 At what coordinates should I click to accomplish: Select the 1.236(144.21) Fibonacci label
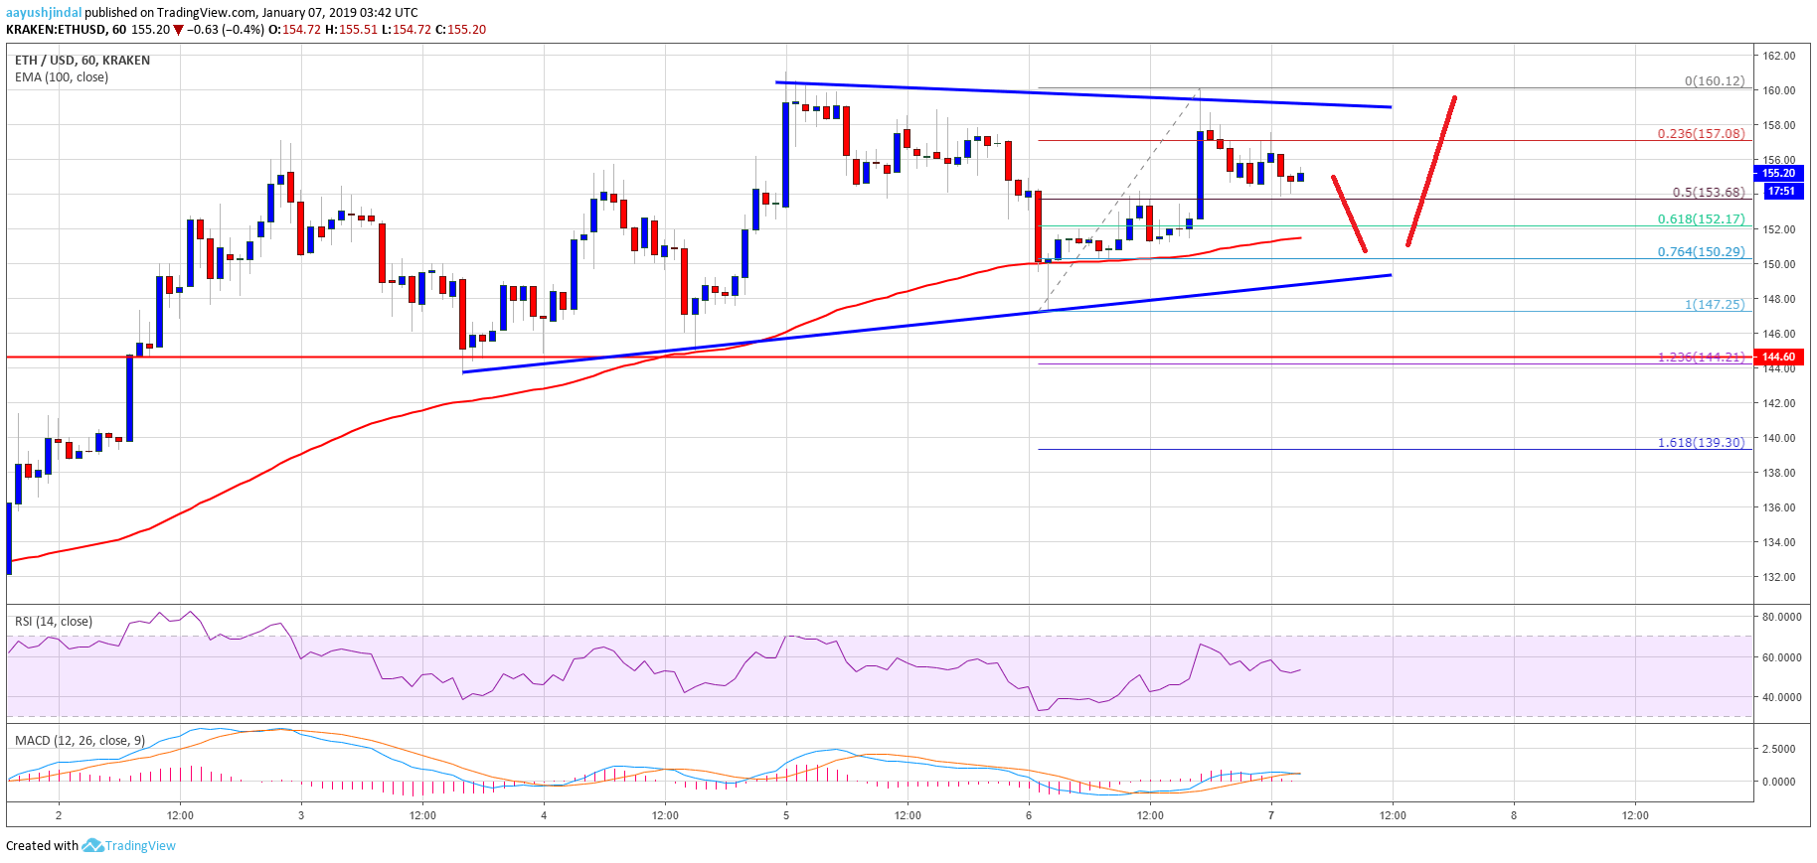[x=1701, y=358]
